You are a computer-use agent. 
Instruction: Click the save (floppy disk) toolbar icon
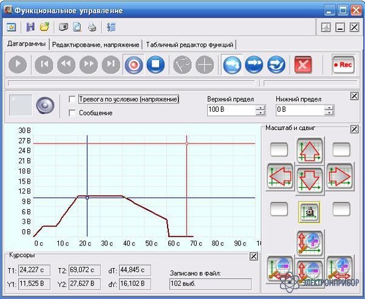click(30, 27)
